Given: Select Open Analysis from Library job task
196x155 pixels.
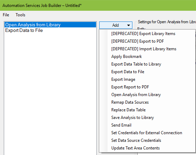Looking at the screenshot, I should pos(50,25).
